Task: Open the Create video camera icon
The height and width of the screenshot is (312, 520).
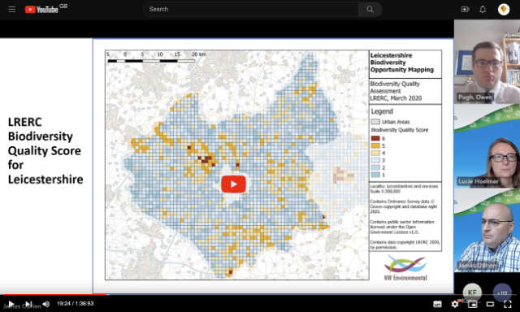Action: pyautogui.click(x=465, y=9)
